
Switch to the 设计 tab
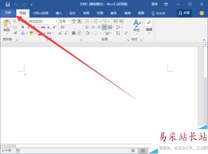pos(72,13)
